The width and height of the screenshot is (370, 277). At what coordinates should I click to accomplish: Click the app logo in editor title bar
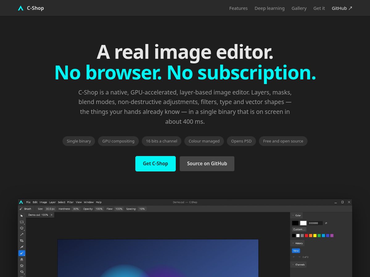pyautogui.click(x=21, y=202)
